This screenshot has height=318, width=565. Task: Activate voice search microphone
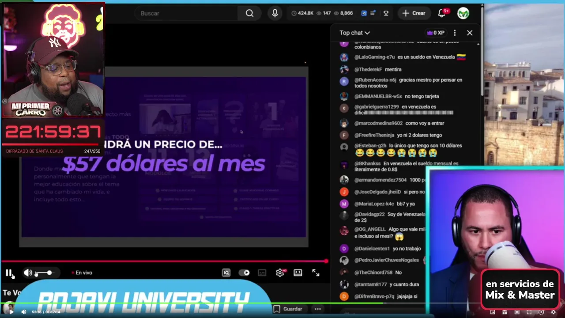pyautogui.click(x=275, y=13)
